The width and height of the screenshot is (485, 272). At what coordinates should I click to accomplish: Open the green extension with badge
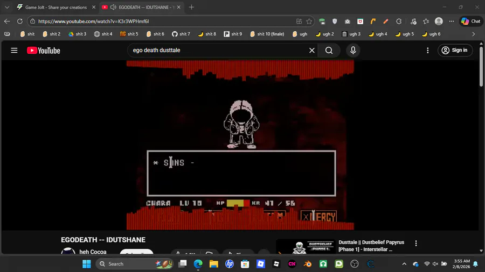322,22
